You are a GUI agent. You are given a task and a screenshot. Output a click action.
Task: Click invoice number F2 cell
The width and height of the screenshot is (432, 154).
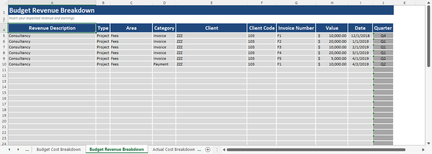(296, 41)
